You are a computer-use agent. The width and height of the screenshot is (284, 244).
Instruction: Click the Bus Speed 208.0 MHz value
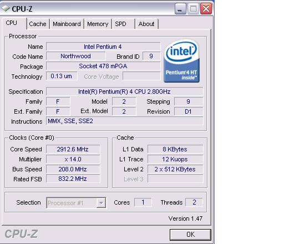click(73, 169)
